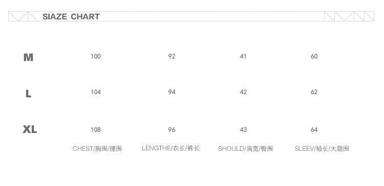384x186 pixels.
Task: Click the length value 92 for size M
Action: pyautogui.click(x=172, y=57)
